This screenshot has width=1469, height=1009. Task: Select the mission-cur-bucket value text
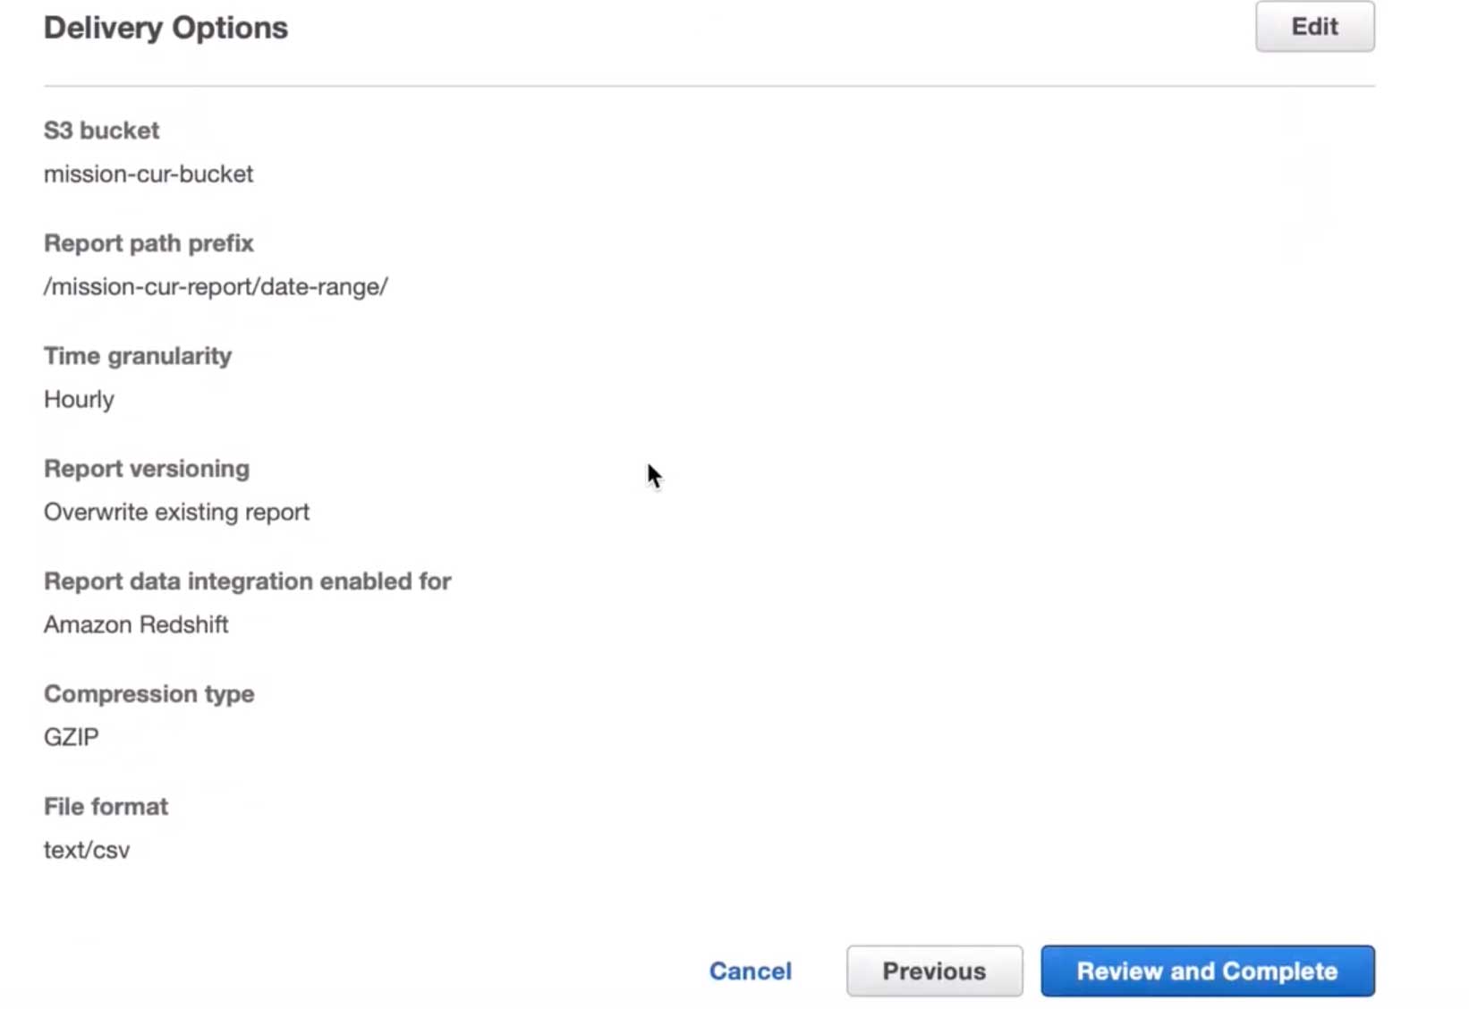(x=149, y=174)
